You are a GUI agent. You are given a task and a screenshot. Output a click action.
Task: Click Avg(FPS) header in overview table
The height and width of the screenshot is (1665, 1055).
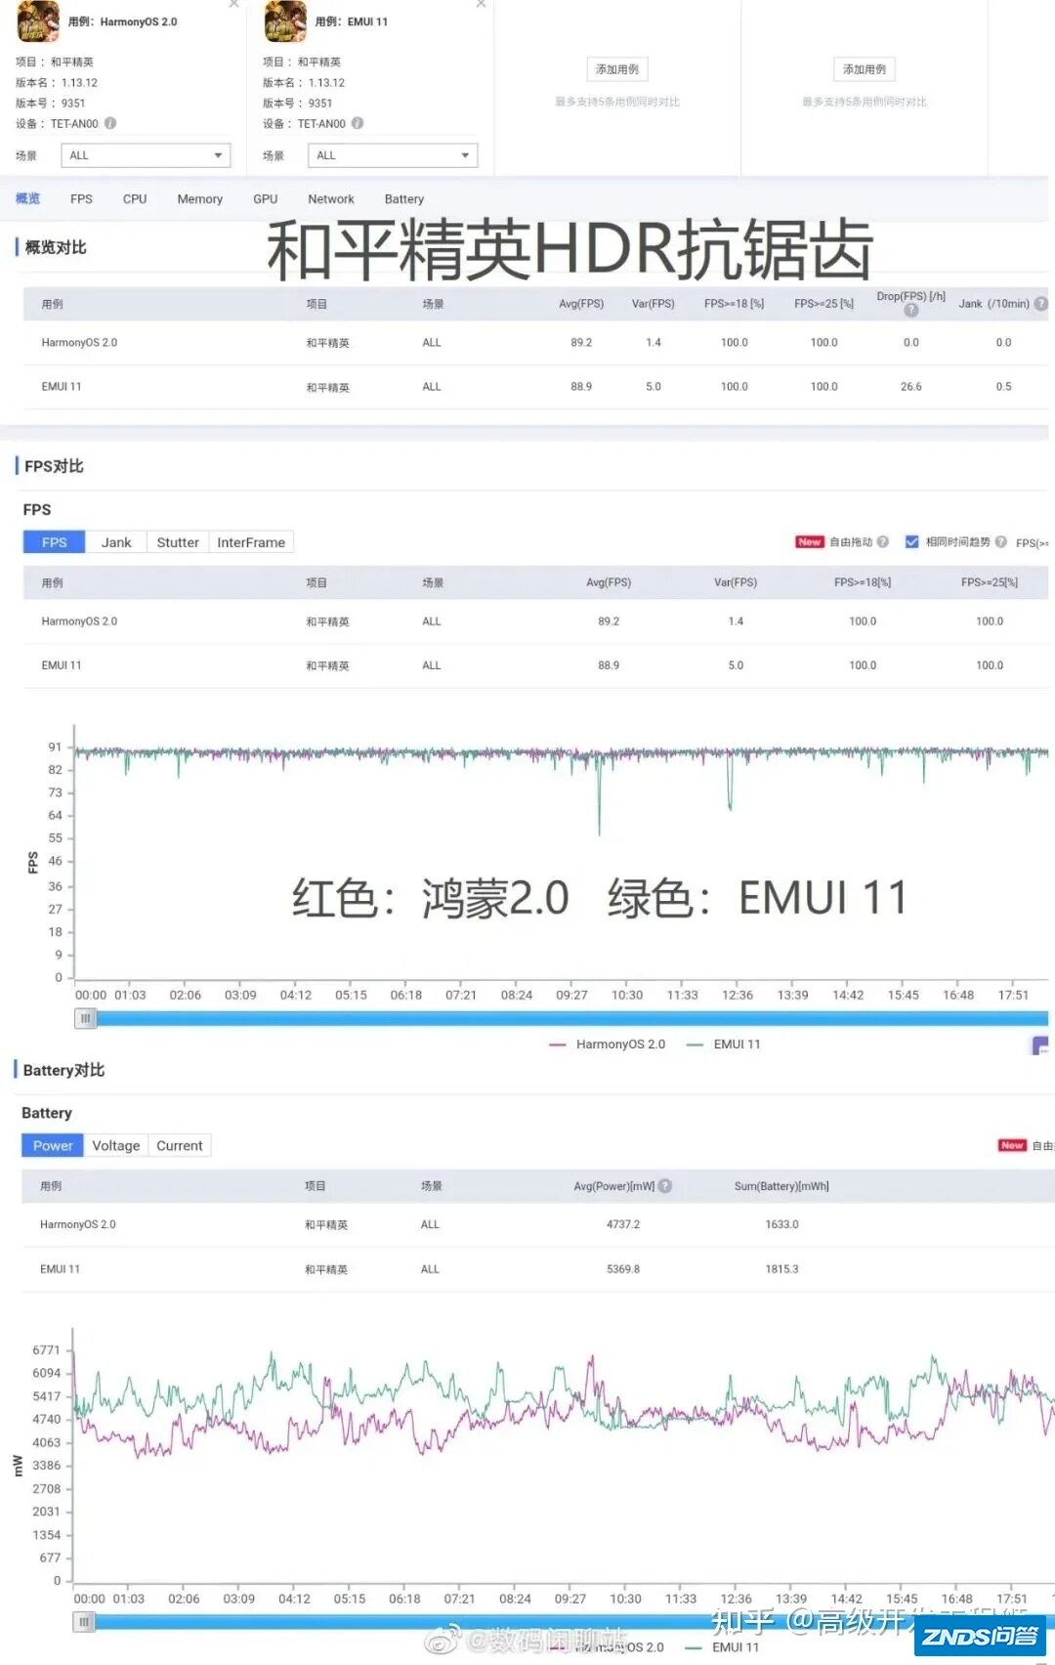[x=581, y=304]
